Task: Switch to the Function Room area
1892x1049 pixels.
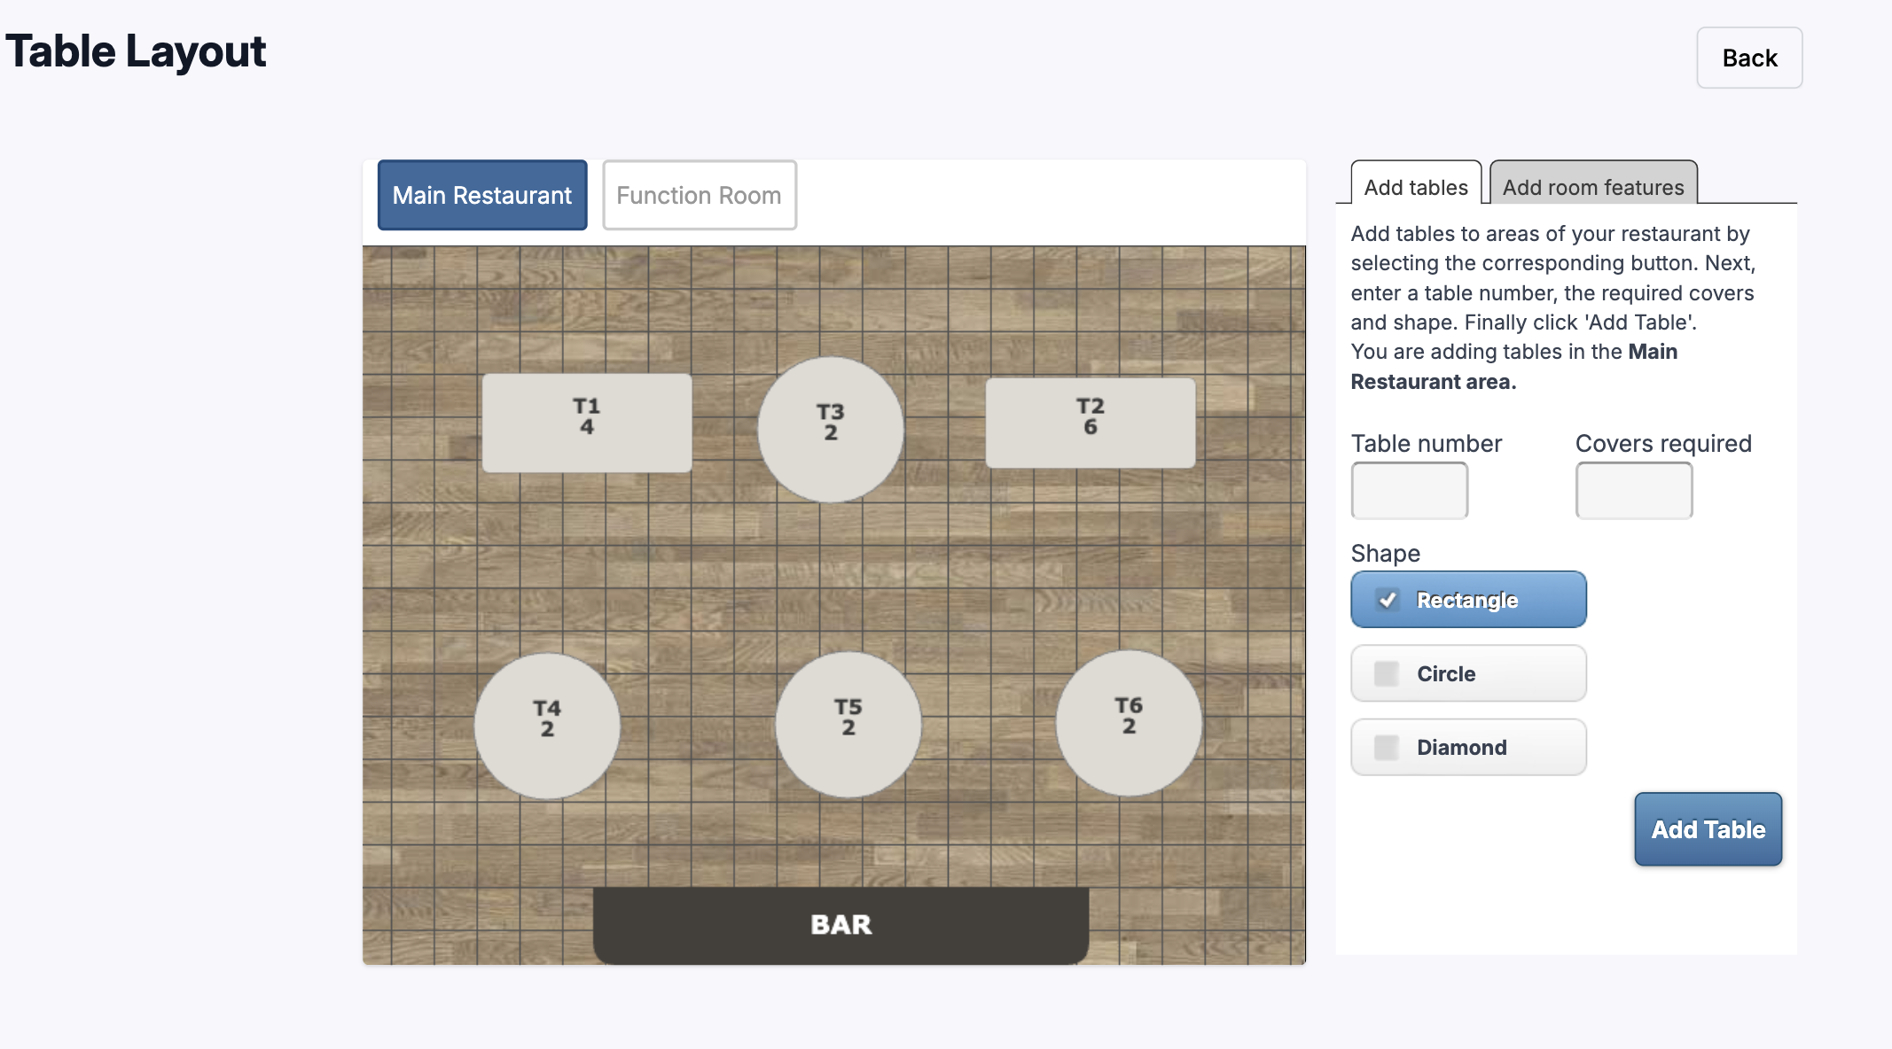Action: coord(699,195)
